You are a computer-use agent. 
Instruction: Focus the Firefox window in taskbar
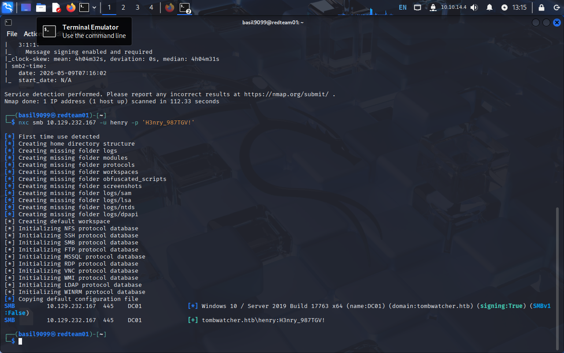[x=169, y=8]
